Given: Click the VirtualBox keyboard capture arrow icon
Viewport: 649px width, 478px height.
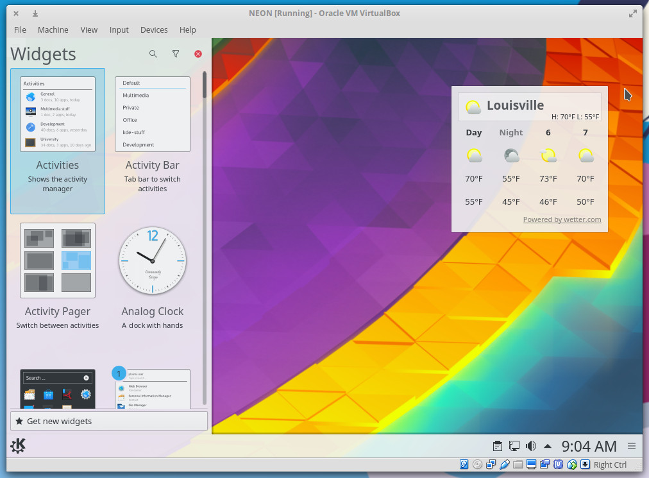Looking at the screenshot, I should coord(586,465).
